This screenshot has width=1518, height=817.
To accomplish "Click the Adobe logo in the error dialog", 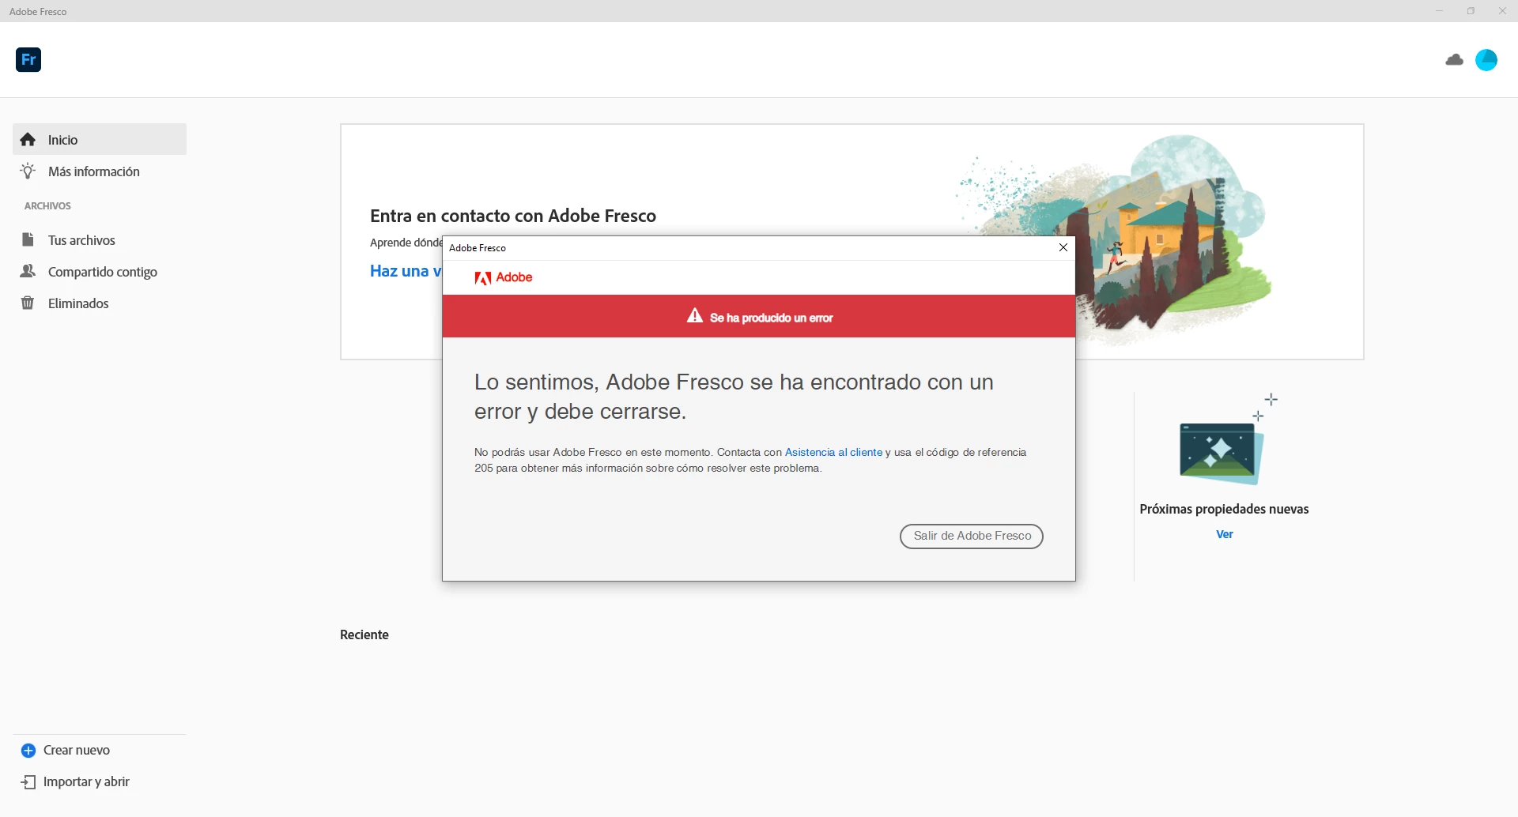I will click(x=504, y=277).
